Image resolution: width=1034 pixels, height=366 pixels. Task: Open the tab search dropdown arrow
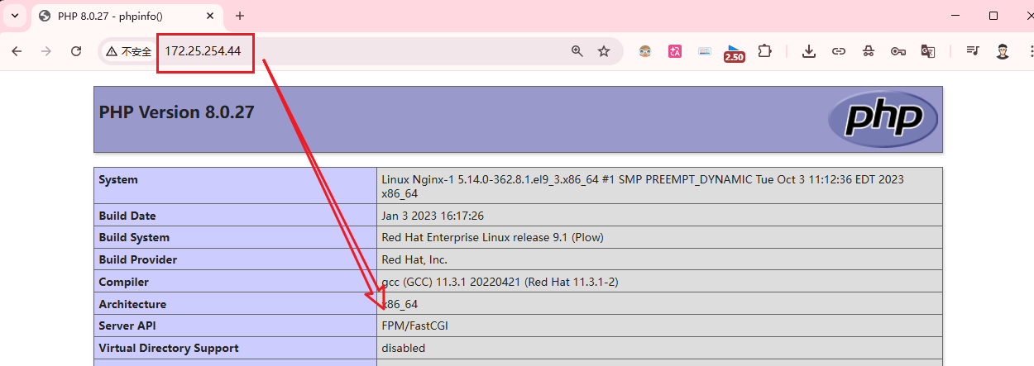pyautogui.click(x=15, y=16)
